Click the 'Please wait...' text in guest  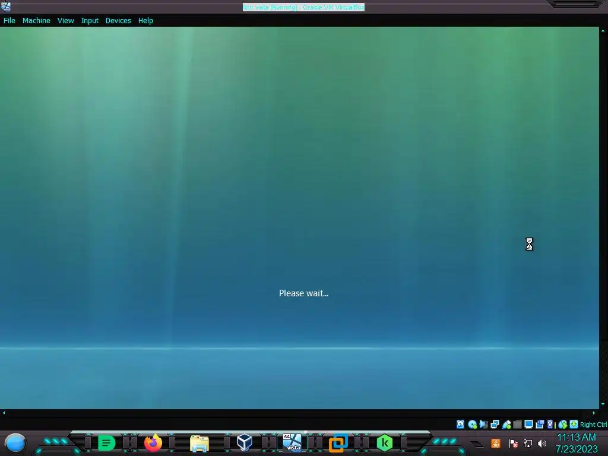click(303, 293)
